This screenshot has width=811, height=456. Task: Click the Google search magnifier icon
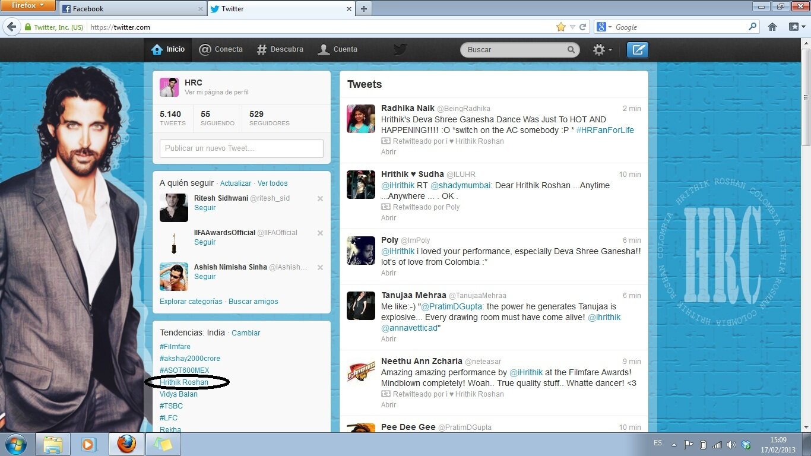pos(753,27)
